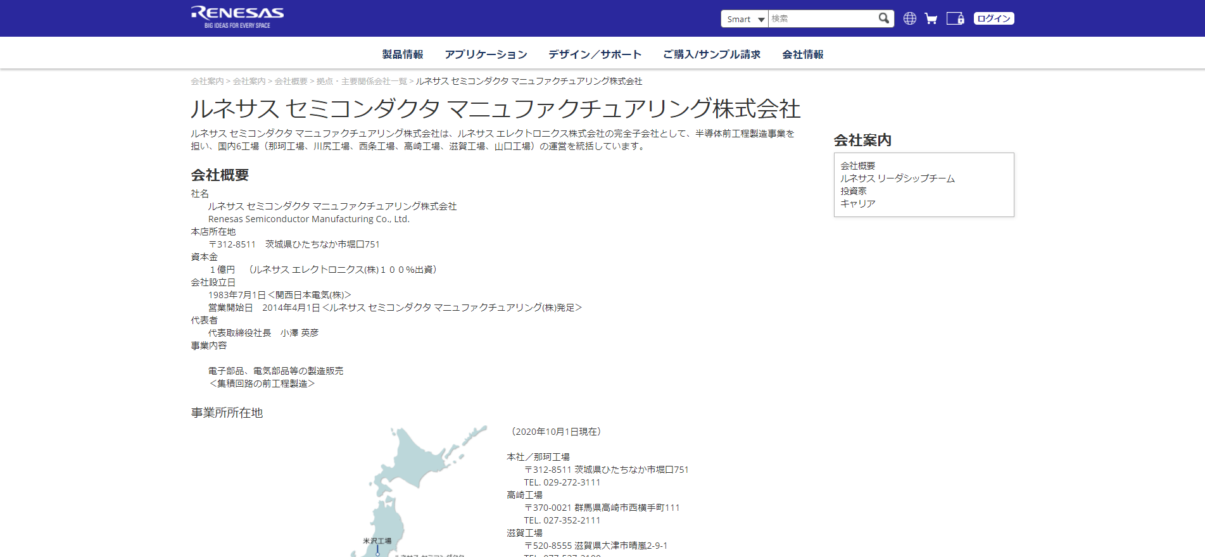1205x557 pixels.
Task: Select 投資家 in the sidebar
Action: [854, 191]
